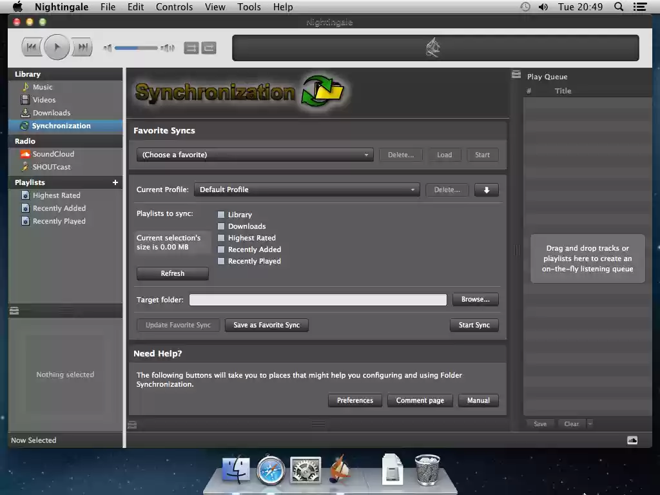The height and width of the screenshot is (495, 660).
Task: Click the Start Sync button
Action: [474, 325]
